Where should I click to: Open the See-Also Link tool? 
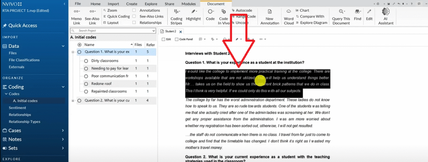[92, 17]
